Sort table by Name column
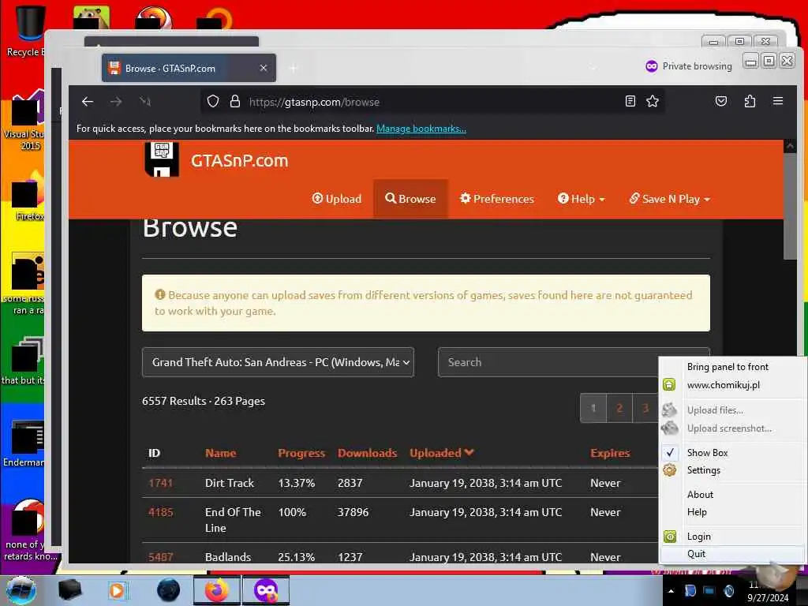This screenshot has width=808, height=606. coord(221,453)
